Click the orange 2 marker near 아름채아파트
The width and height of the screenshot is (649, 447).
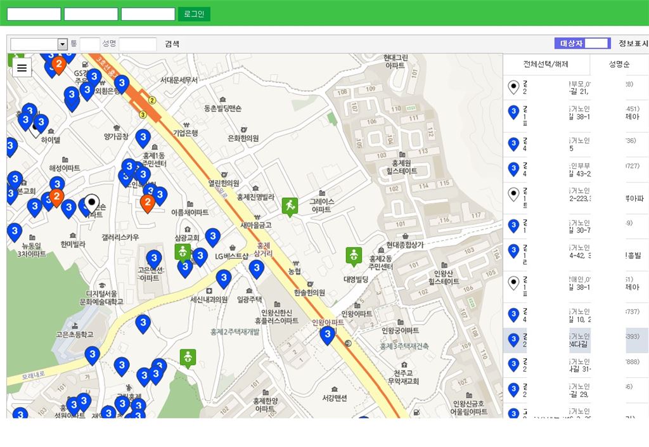point(147,202)
